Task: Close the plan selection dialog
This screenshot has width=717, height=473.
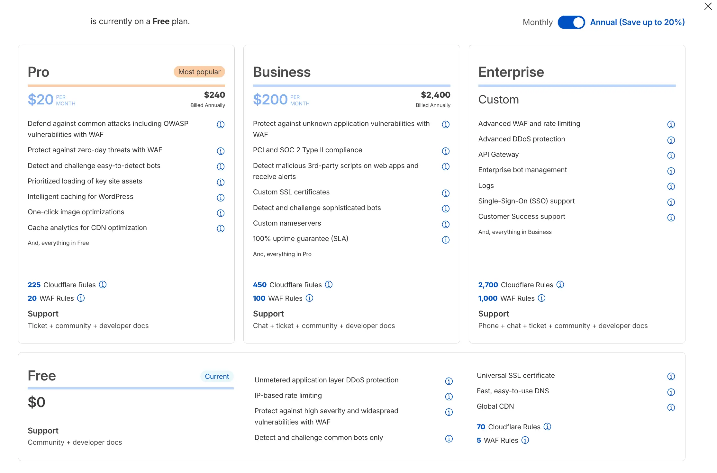Action: (x=708, y=6)
